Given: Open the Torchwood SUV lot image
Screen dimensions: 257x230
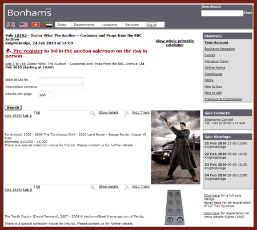Looking at the screenshot, I should (175, 147).
